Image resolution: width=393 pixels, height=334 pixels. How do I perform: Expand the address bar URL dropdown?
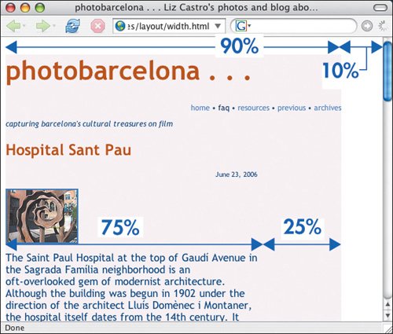[218, 26]
